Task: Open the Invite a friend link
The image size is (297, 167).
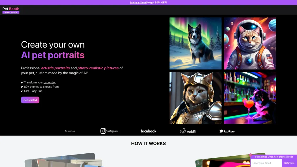Action: pos(138,2)
